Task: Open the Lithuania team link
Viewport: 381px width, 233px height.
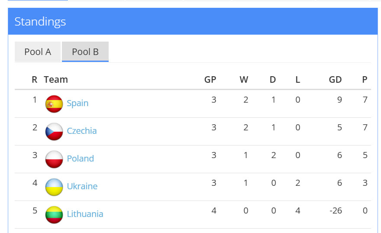Action: click(x=85, y=214)
